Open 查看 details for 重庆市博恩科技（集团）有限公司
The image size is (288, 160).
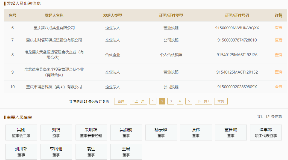279,87
